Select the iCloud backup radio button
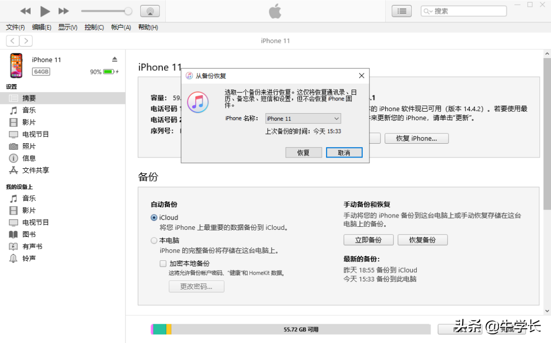 pos(154,218)
